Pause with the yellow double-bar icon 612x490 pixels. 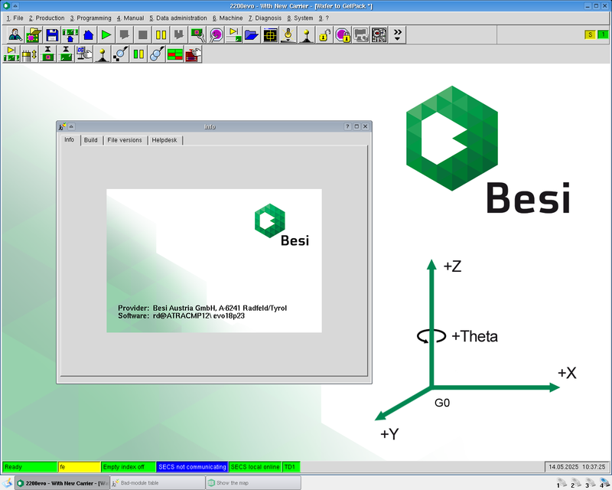tap(161, 34)
